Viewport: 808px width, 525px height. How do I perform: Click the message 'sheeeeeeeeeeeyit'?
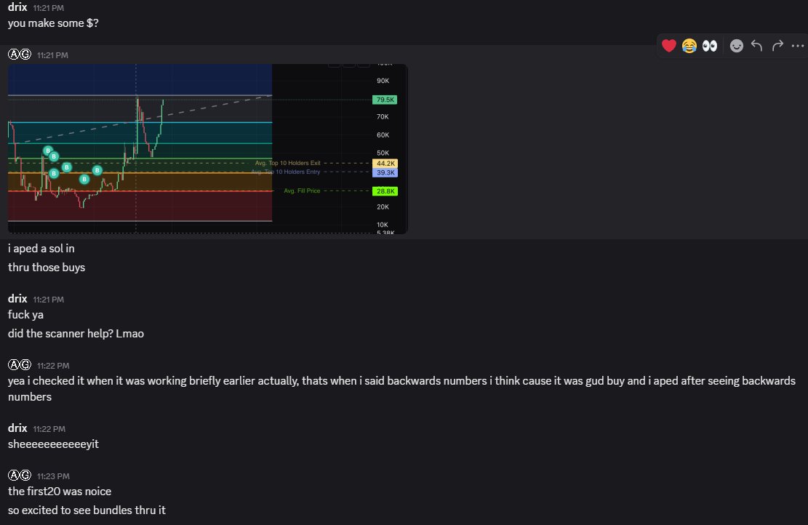tap(53, 444)
